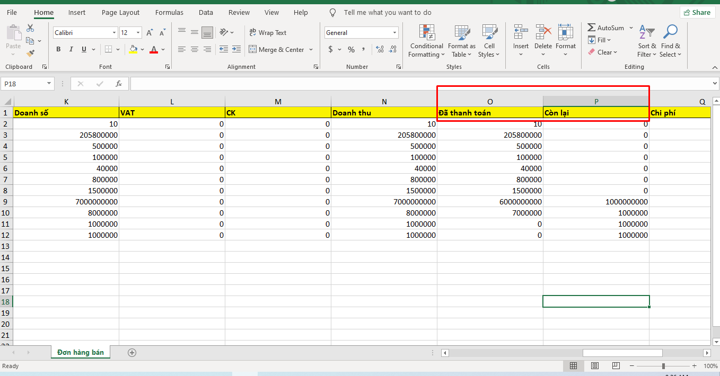Switch to the Formulas ribbon tab
The height and width of the screenshot is (376, 720).
coord(169,12)
